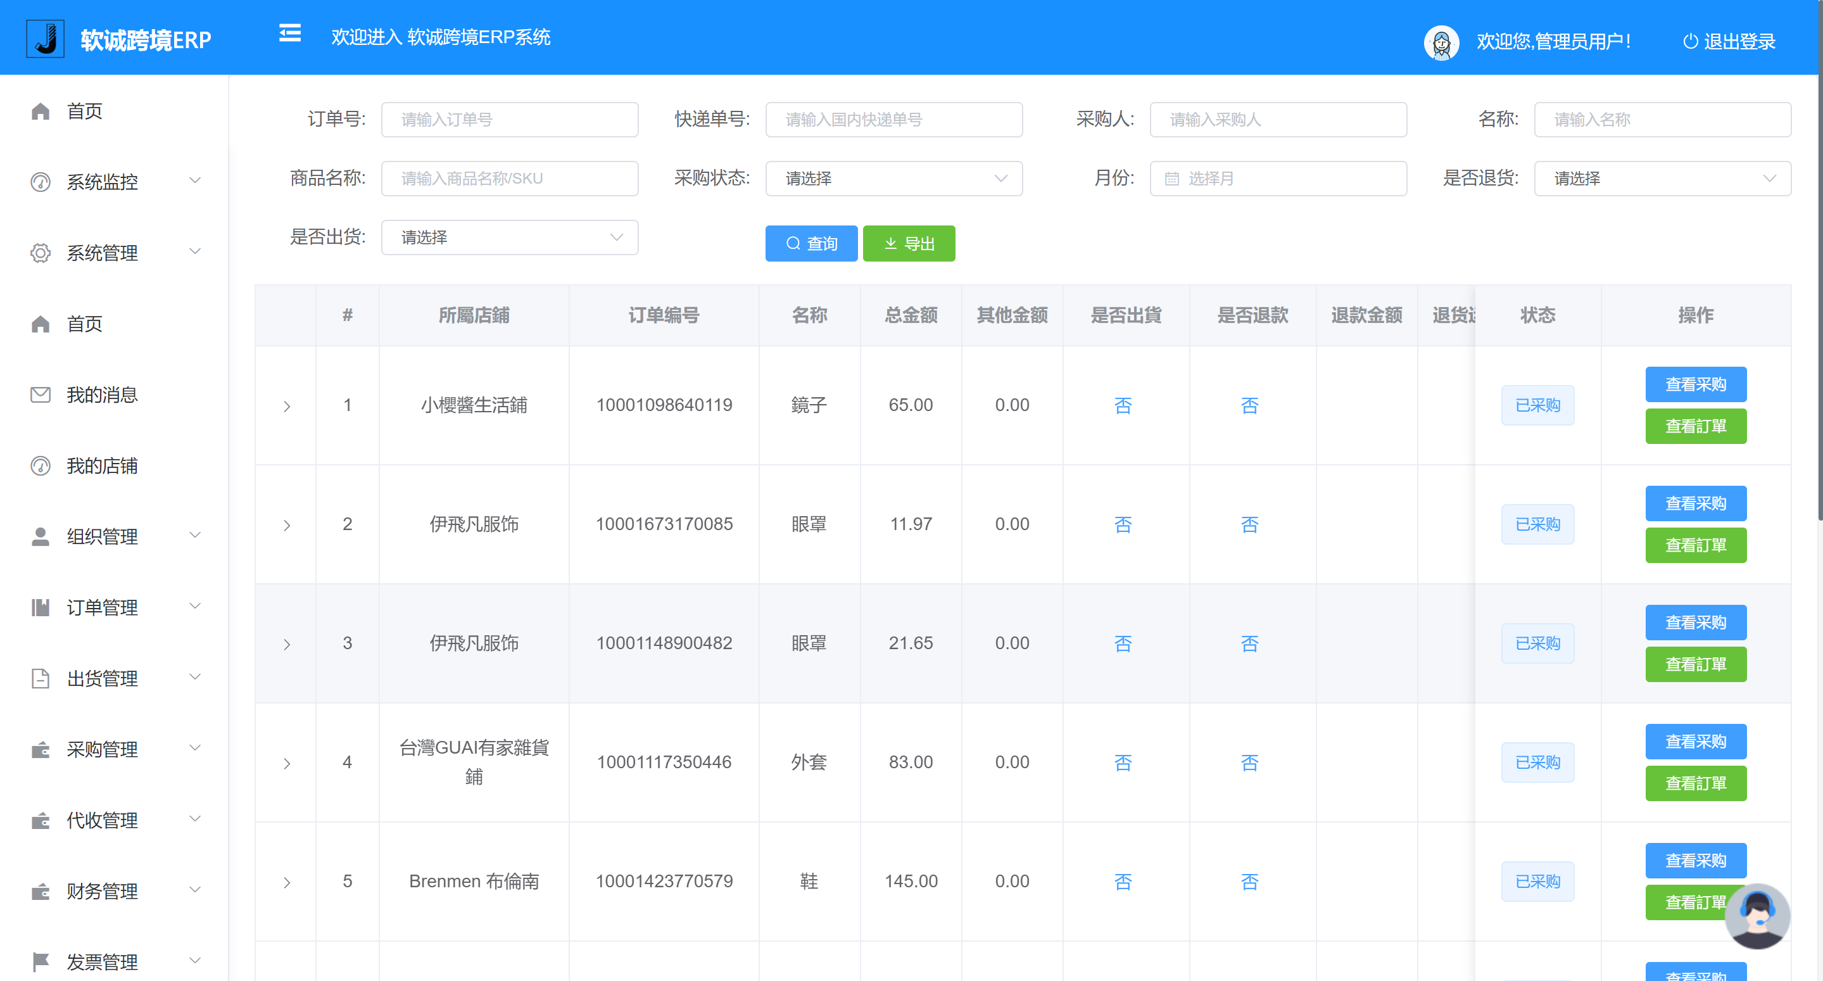
Task: Click the 导出 export button
Action: coord(909,243)
